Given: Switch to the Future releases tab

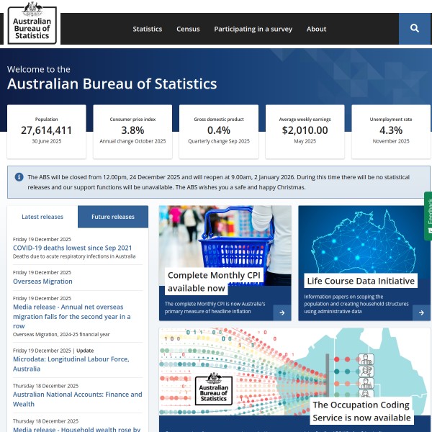Looking at the screenshot, I should (x=113, y=217).
